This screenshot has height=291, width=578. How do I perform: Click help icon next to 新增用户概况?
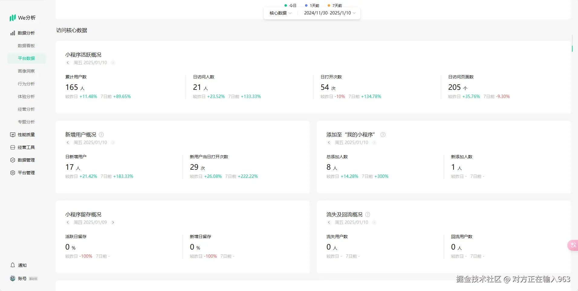[101, 135]
